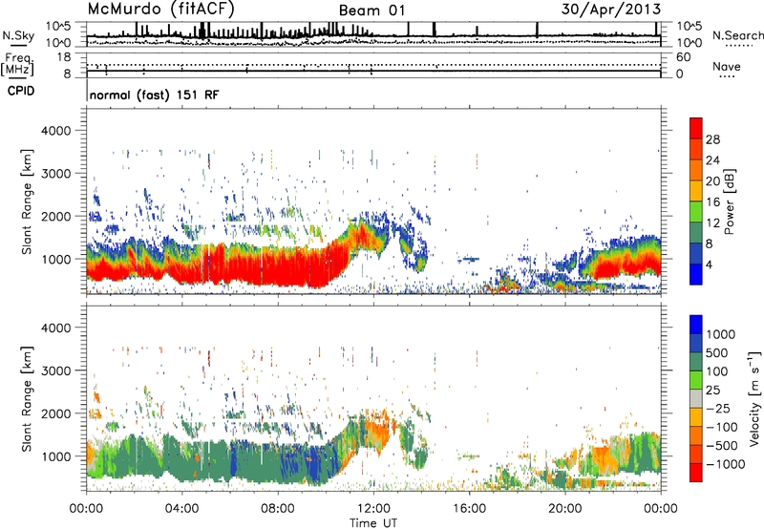Click the 'normal (fast) 151 RF' text
The height and width of the screenshot is (529, 764).
pyautogui.click(x=155, y=95)
